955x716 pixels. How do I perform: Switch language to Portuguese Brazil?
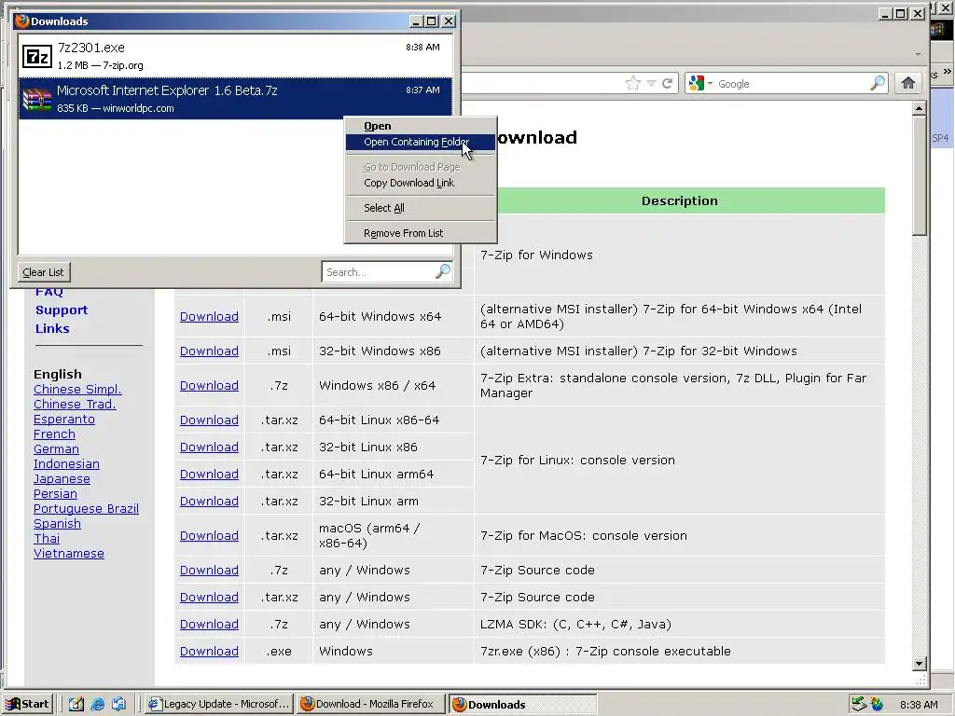click(x=86, y=508)
